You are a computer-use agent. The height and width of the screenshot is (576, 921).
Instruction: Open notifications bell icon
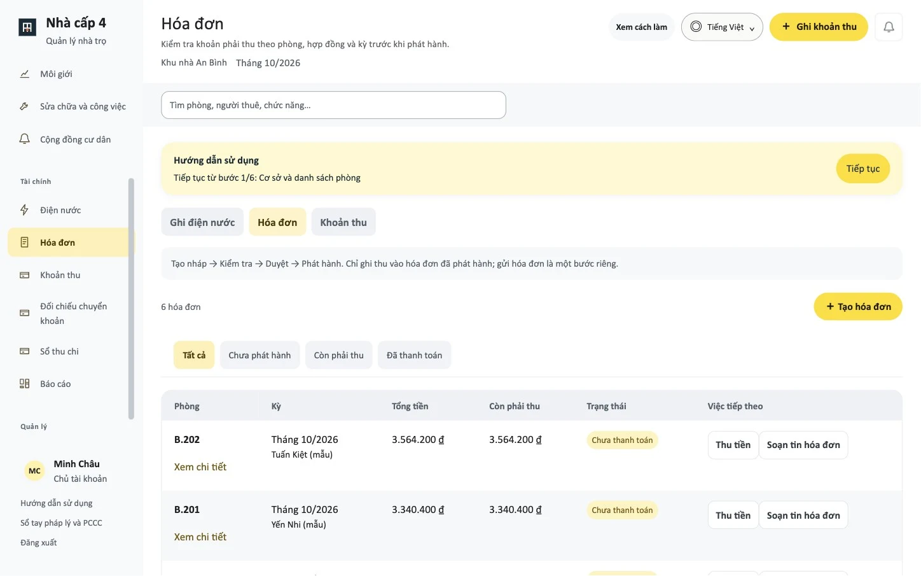889,27
